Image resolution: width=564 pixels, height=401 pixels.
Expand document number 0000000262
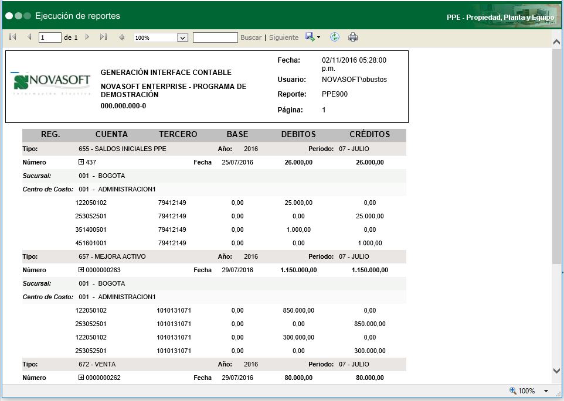coord(81,378)
